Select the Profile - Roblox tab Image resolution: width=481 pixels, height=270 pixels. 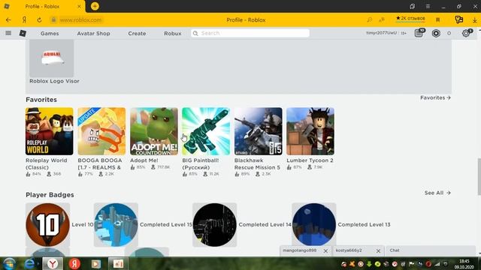coord(43,6)
